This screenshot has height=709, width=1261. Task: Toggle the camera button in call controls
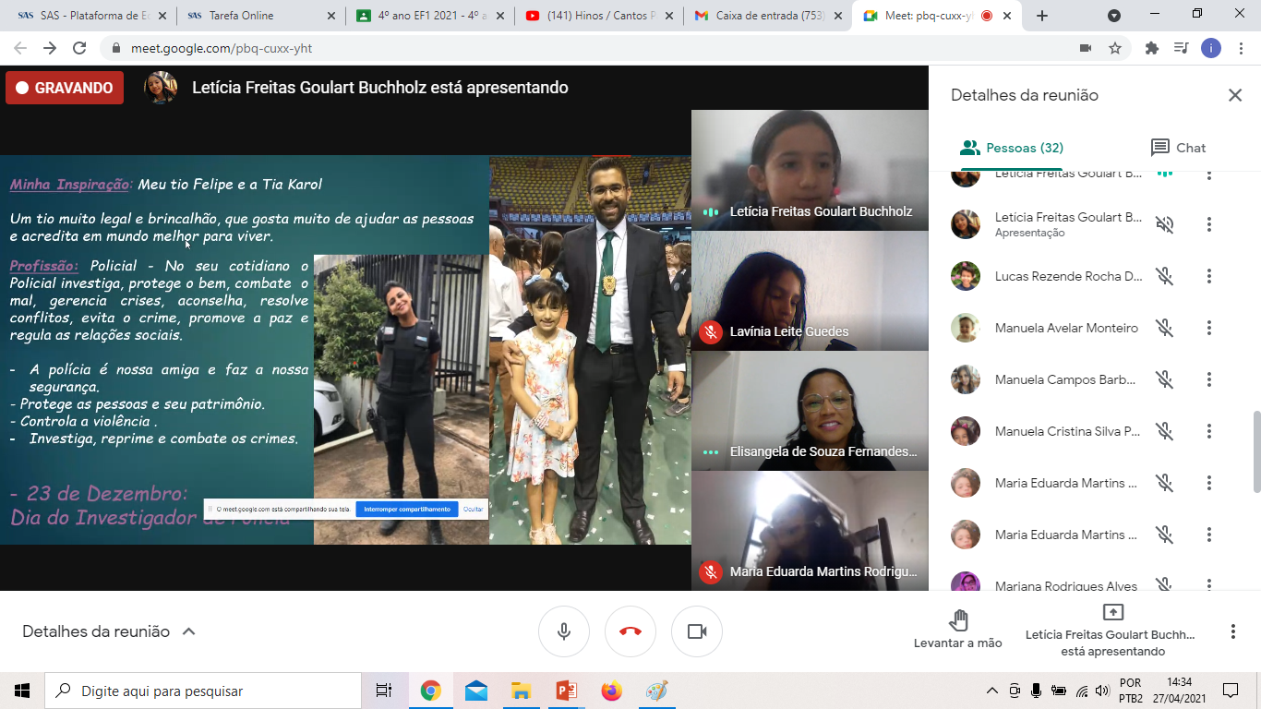click(697, 631)
